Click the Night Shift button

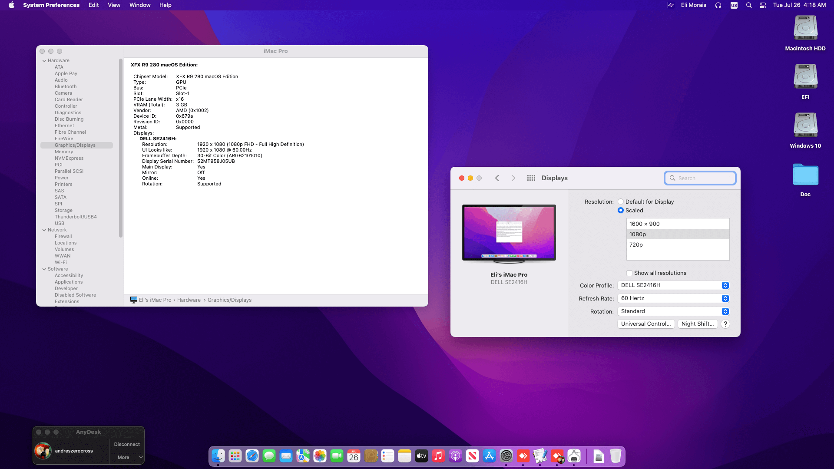pyautogui.click(x=697, y=324)
